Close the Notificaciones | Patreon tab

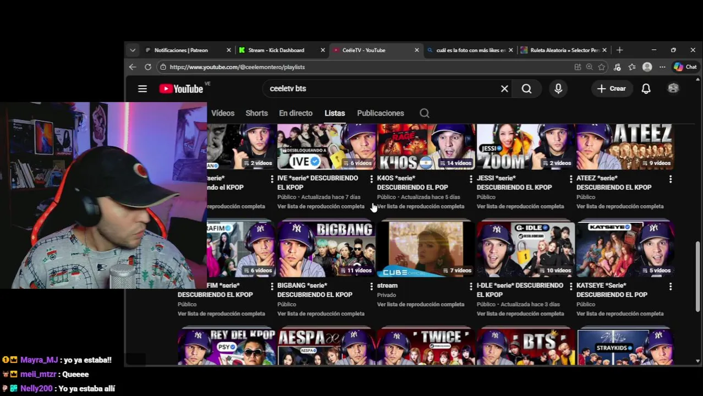coord(229,50)
